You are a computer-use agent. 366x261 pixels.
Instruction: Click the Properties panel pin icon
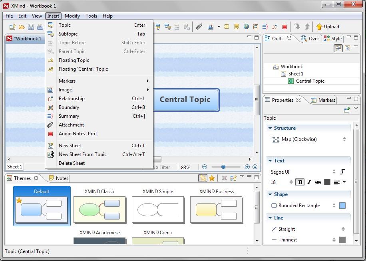[x=347, y=110]
